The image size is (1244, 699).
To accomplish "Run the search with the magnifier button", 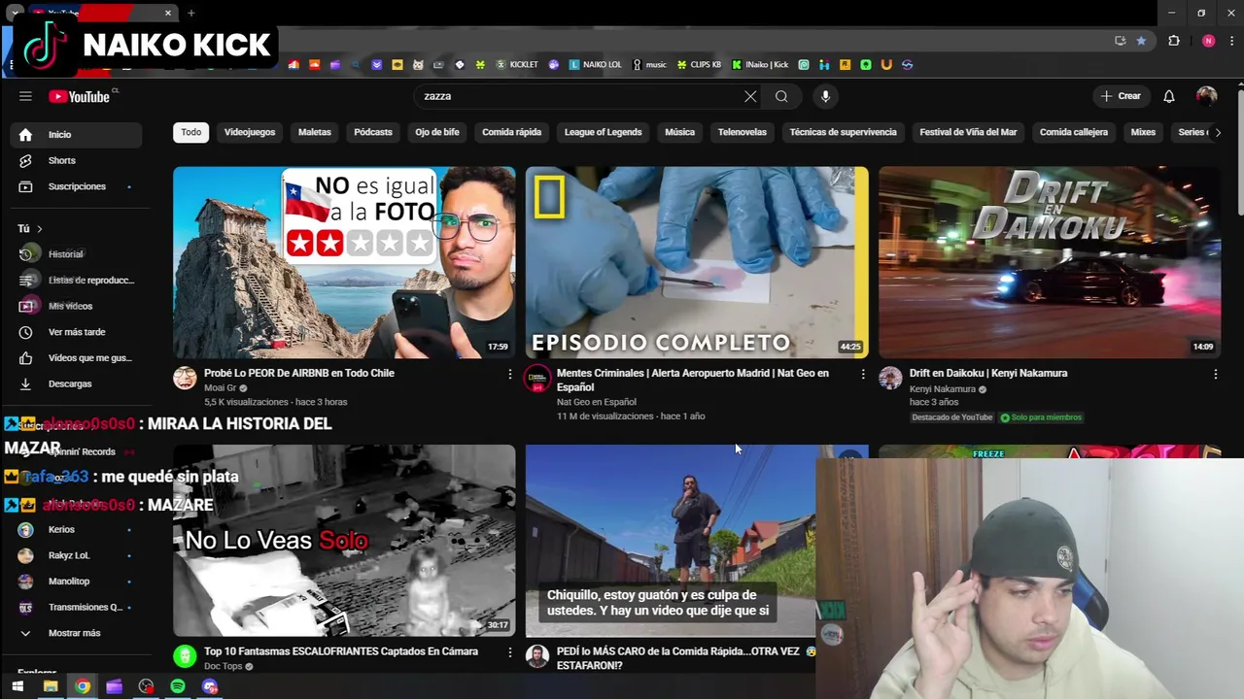I will tap(781, 96).
